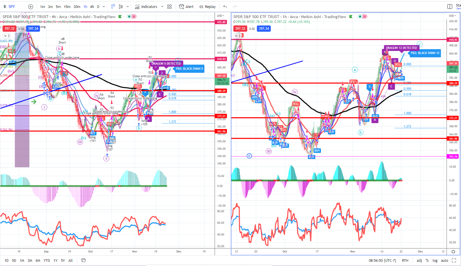This screenshot has height=266, width=461.
Task: Toggle the log scale
Action: pyautogui.click(x=435, y=261)
